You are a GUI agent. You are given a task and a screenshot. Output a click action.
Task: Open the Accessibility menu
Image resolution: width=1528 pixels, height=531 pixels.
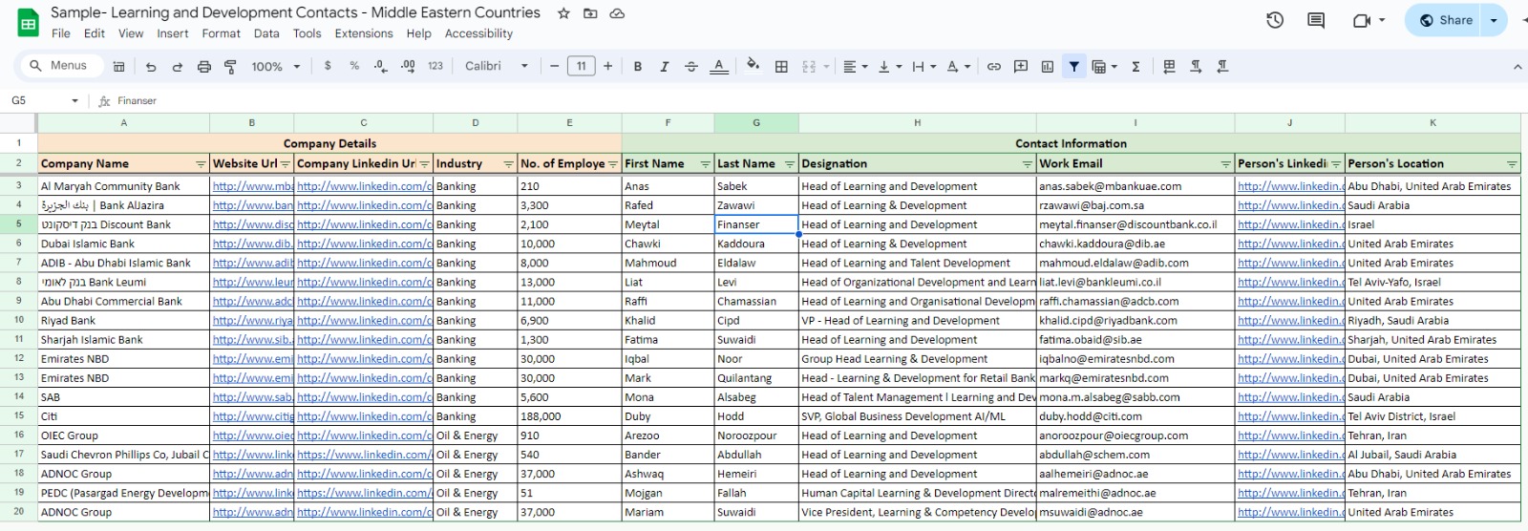click(478, 33)
